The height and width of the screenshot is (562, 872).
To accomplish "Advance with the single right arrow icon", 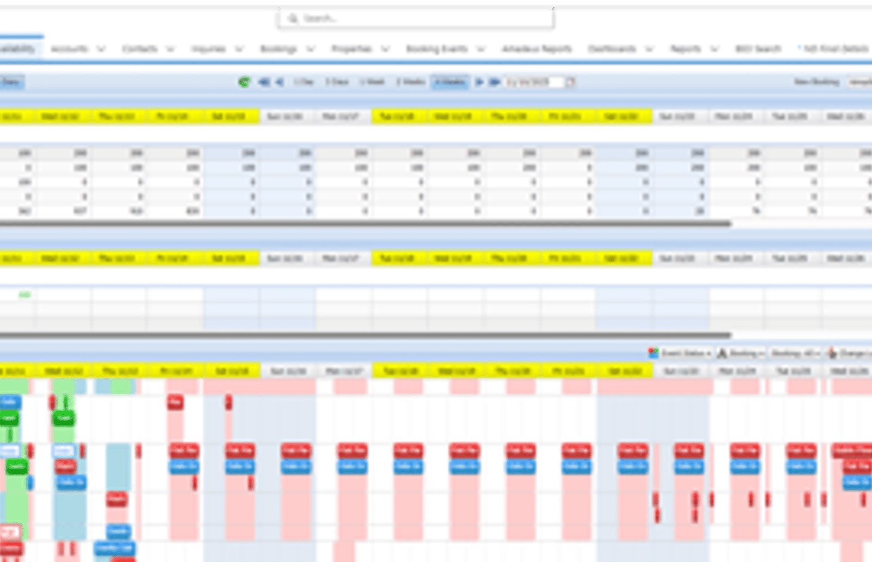I will pos(479,82).
